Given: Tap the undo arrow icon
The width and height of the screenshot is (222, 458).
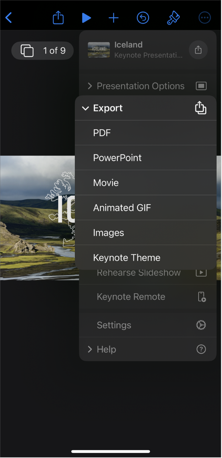Looking at the screenshot, I should coord(143,18).
